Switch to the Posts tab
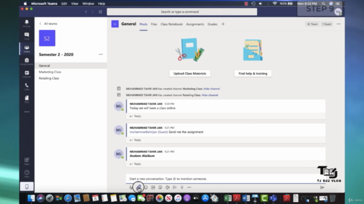The image size is (364, 204). (x=143, y=24)
